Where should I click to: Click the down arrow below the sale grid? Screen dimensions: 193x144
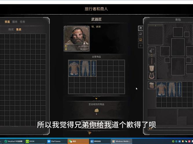96,98
